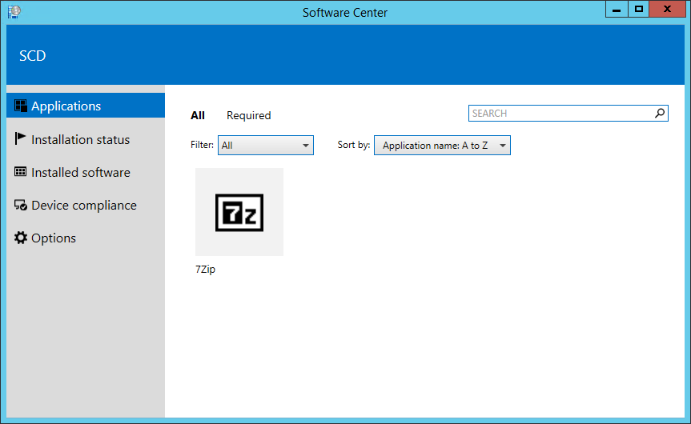Expand the Sort by dropdown arrow
Screen dimensions: 691x424
tap(502, 146)
